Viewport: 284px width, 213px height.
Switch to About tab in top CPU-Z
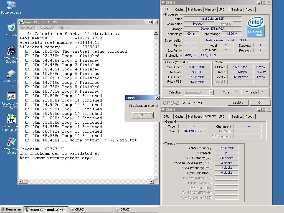click(x=249, y=9)
